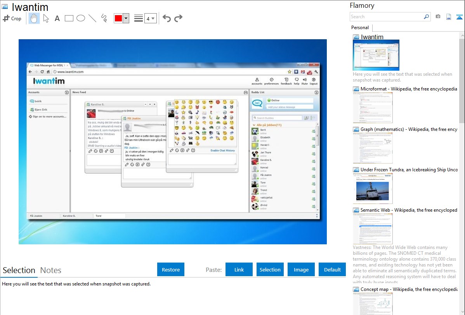Undo the last annotation
This screenshot has width=465, height=315.
[x=167, y=18]
